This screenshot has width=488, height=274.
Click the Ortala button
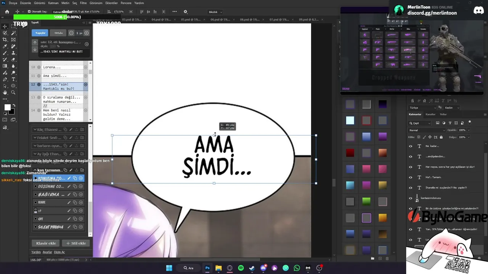point(59,33)
